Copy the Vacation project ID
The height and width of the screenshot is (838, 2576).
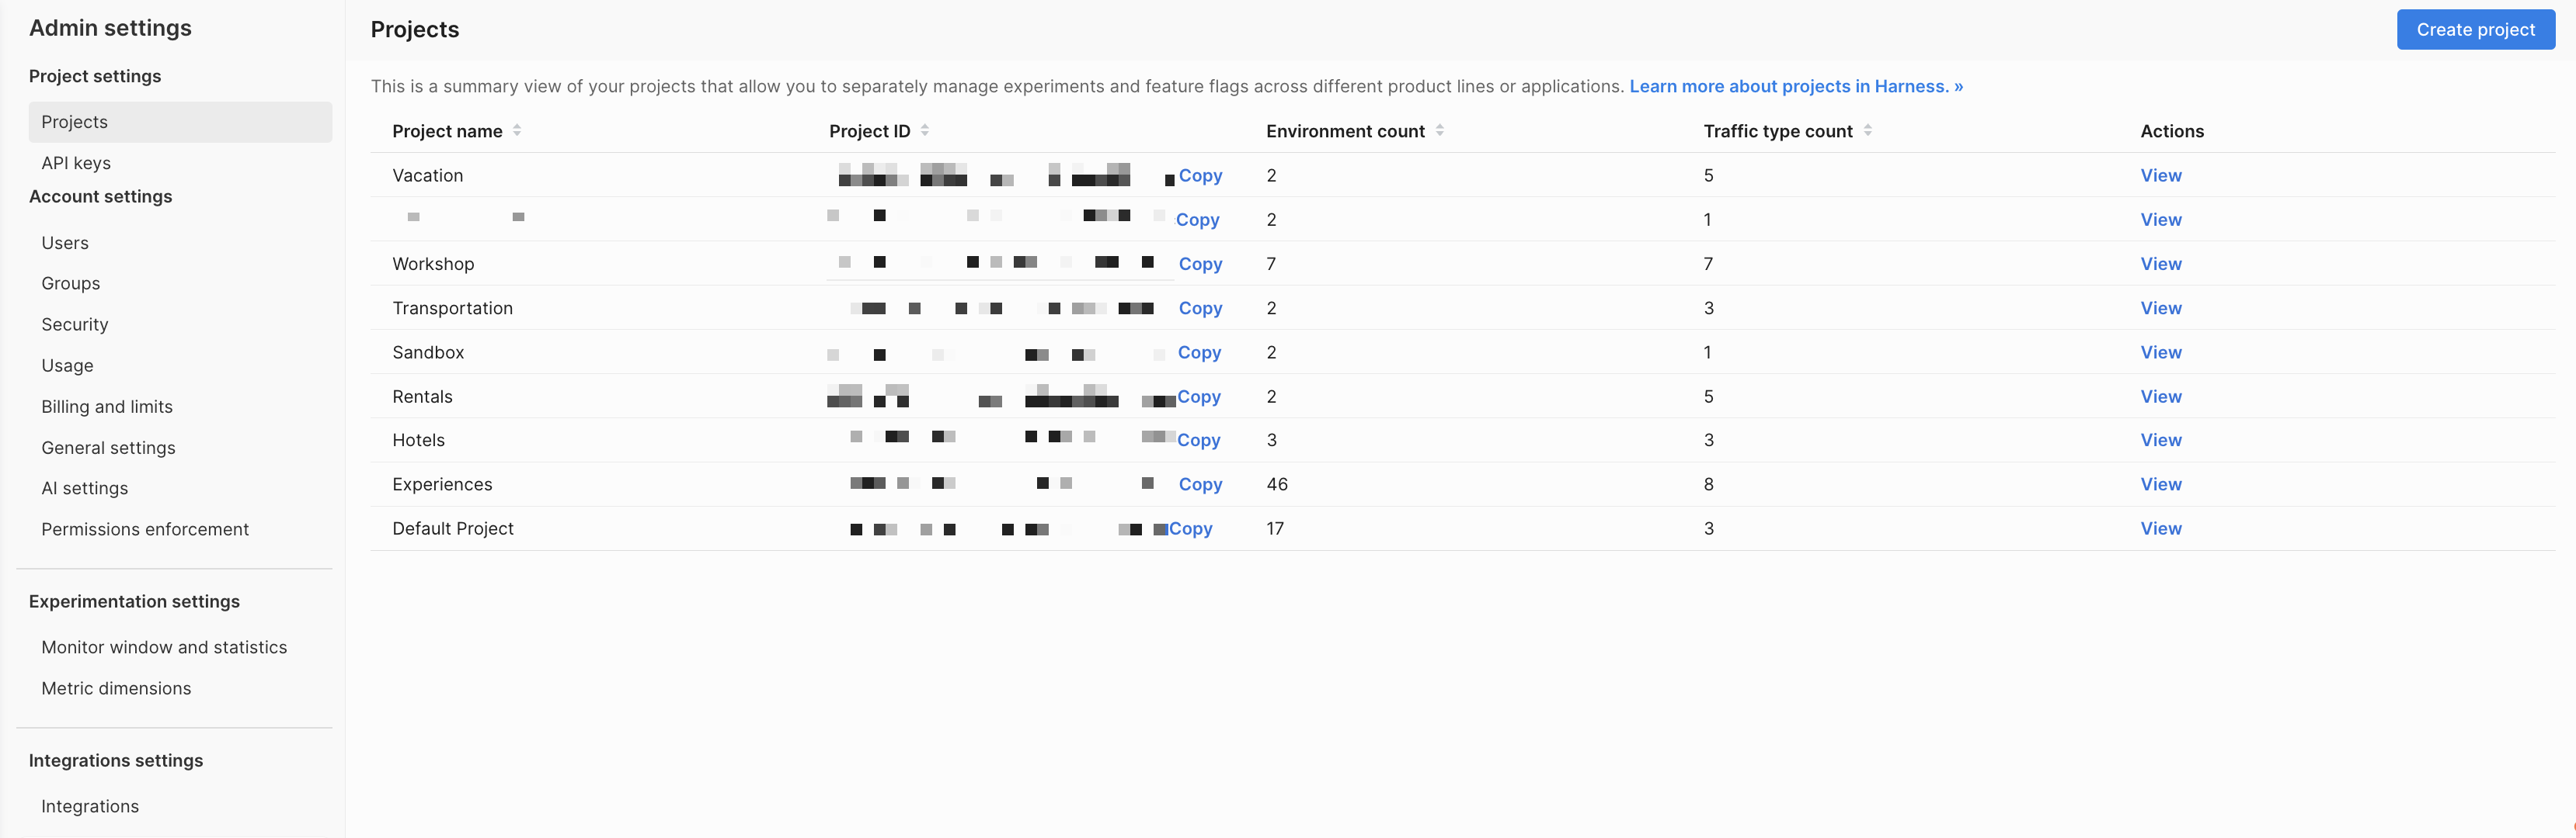click(1200, 176)
